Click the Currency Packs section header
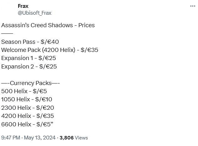Image resolution: width=198 pixels, height=146 pixels. click(31, 83)
